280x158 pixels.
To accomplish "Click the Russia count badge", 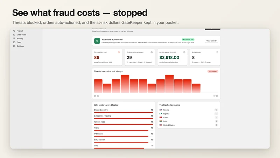I will coord(216,110).
